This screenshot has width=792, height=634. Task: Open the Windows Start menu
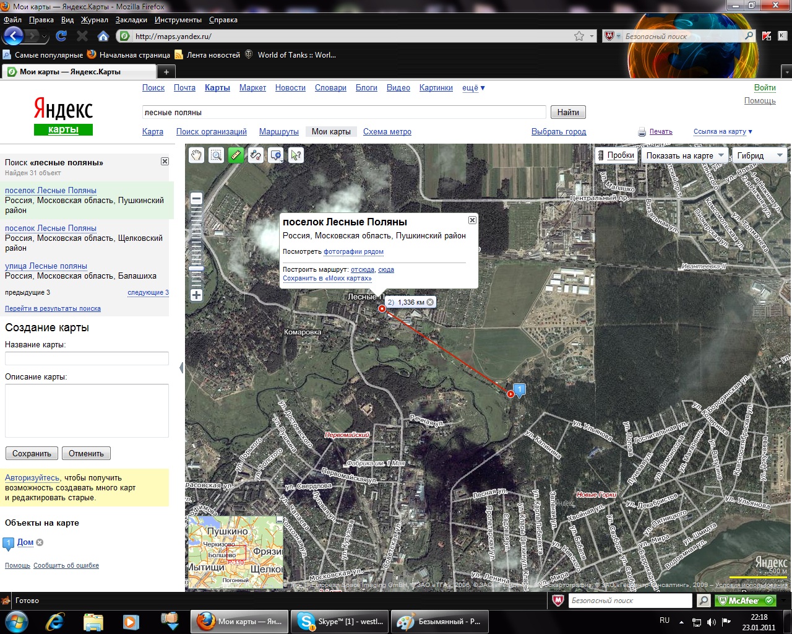point(17,621)
